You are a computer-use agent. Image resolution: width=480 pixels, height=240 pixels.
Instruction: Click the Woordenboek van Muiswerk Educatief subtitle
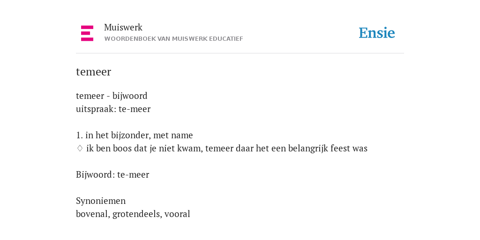click(173, 39)
